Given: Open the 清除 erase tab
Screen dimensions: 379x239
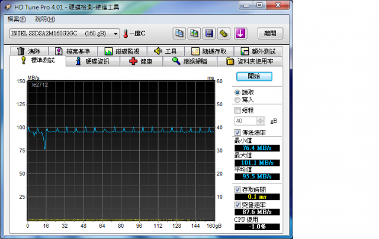Looking at the screenshot, I should 29,51.
